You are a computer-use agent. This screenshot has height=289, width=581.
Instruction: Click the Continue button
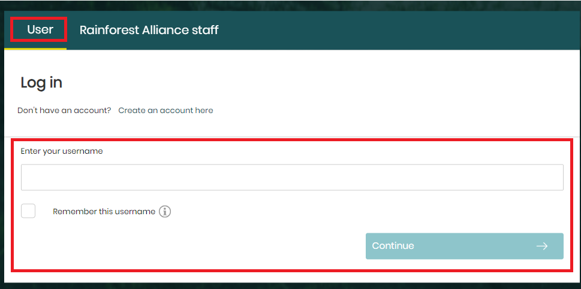point(464,246)
